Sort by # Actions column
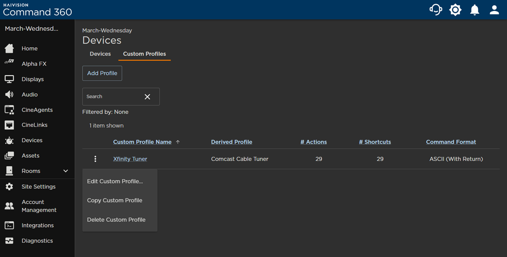This screenshot has height=257, width=507. (313, 142)
